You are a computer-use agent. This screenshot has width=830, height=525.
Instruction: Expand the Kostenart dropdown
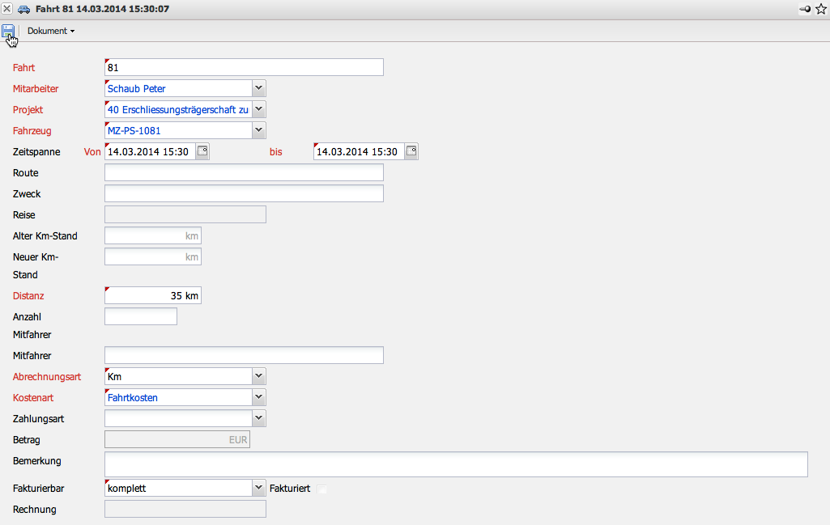click(x=258, y=397)
